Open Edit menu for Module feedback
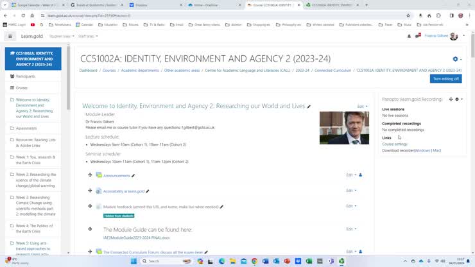Image resolution: width=475 pixels, height=267 pixels. coord(351,207)
